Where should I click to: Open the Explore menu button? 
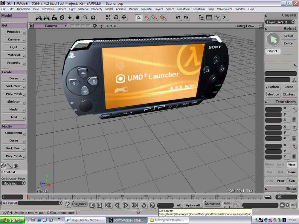pos(272,87)
